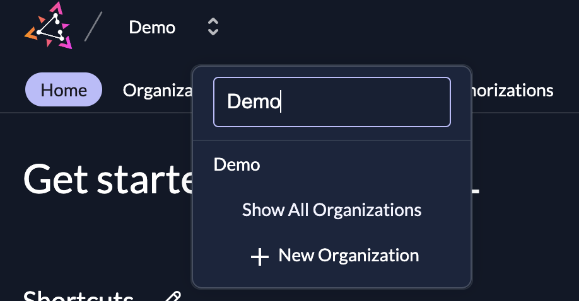Click the slash separator after the logo

pyautogui.click(x=93, y=26)
